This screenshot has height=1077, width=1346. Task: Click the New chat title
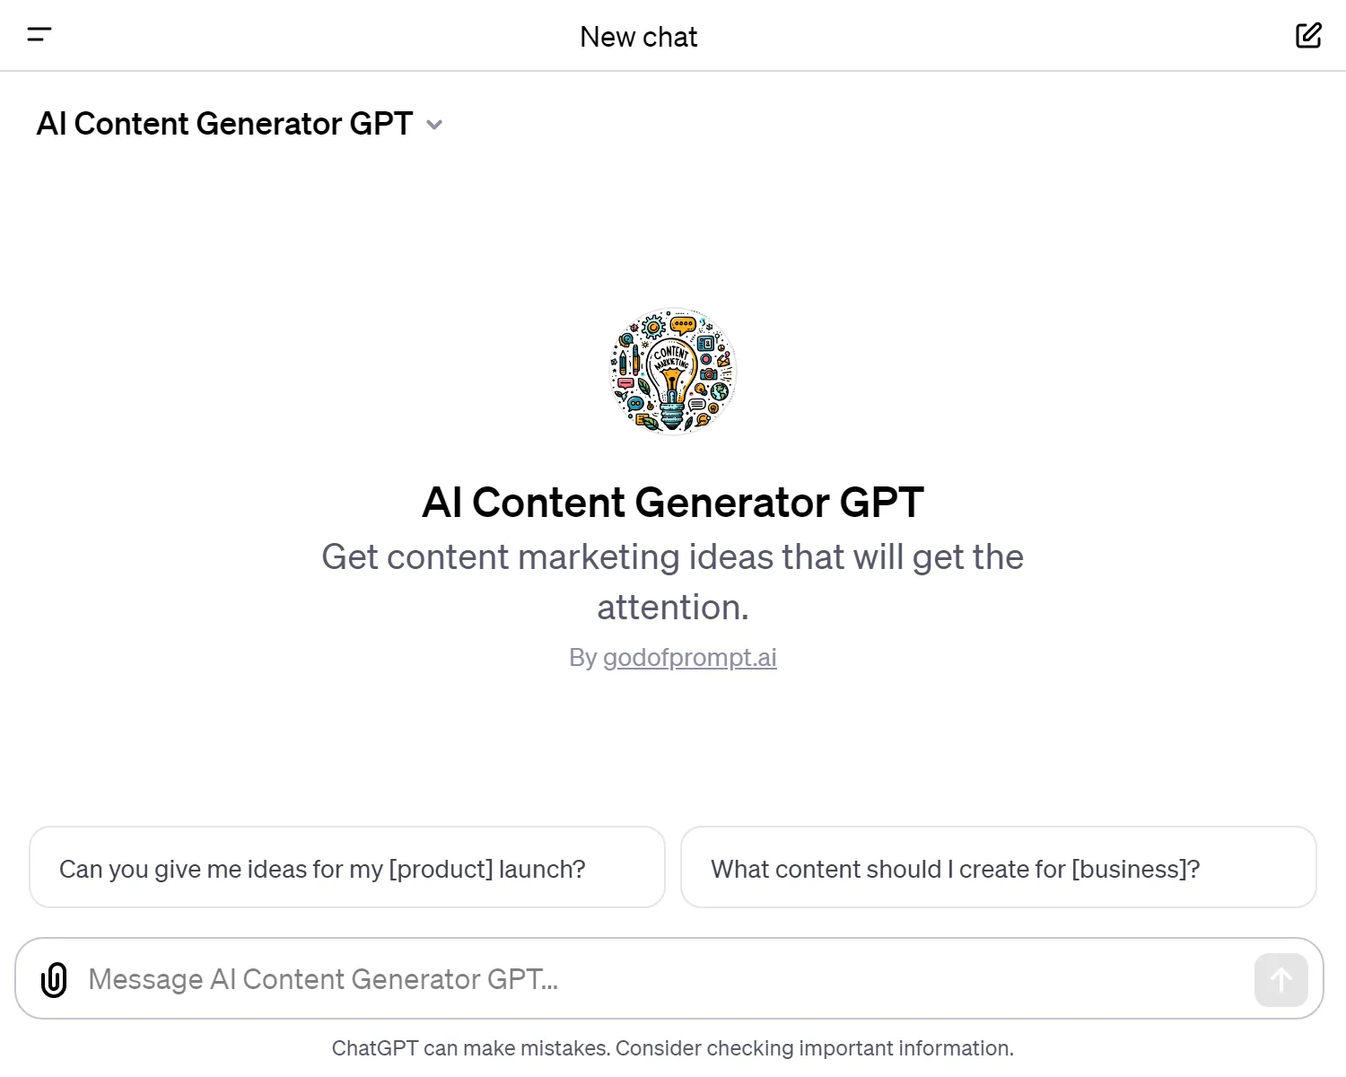click(638, 37)
